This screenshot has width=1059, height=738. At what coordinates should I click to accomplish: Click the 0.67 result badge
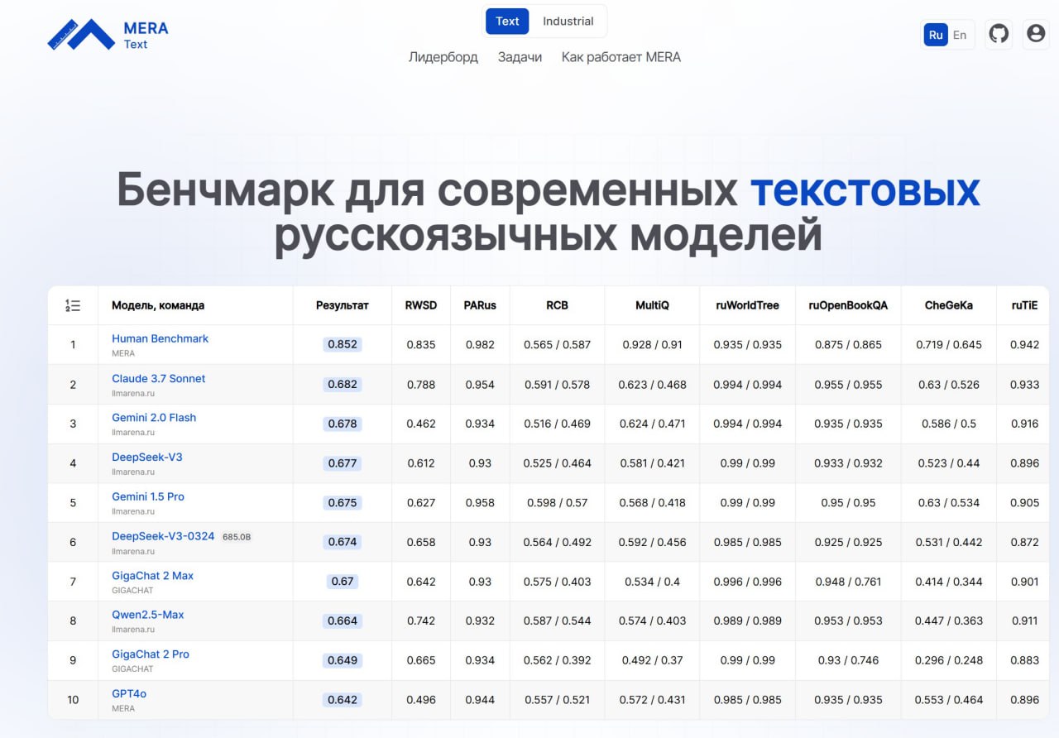coord(343,582)
